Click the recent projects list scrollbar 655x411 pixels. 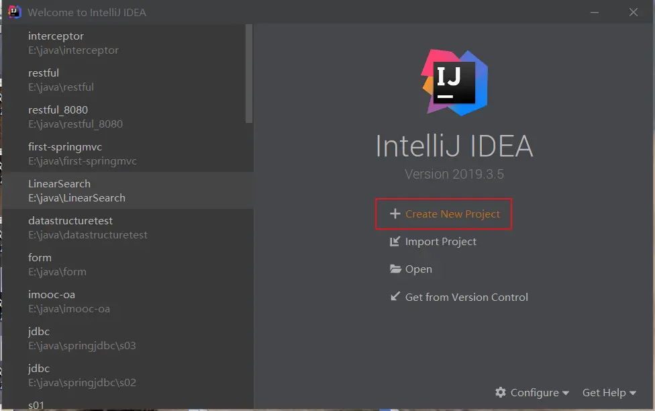click(249, 74)
